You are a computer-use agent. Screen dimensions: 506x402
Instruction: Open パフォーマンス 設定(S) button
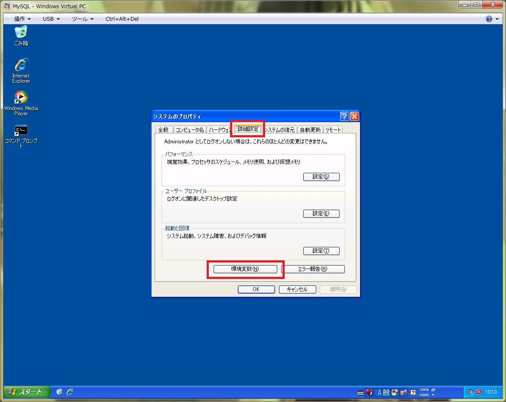pos(321,177)
